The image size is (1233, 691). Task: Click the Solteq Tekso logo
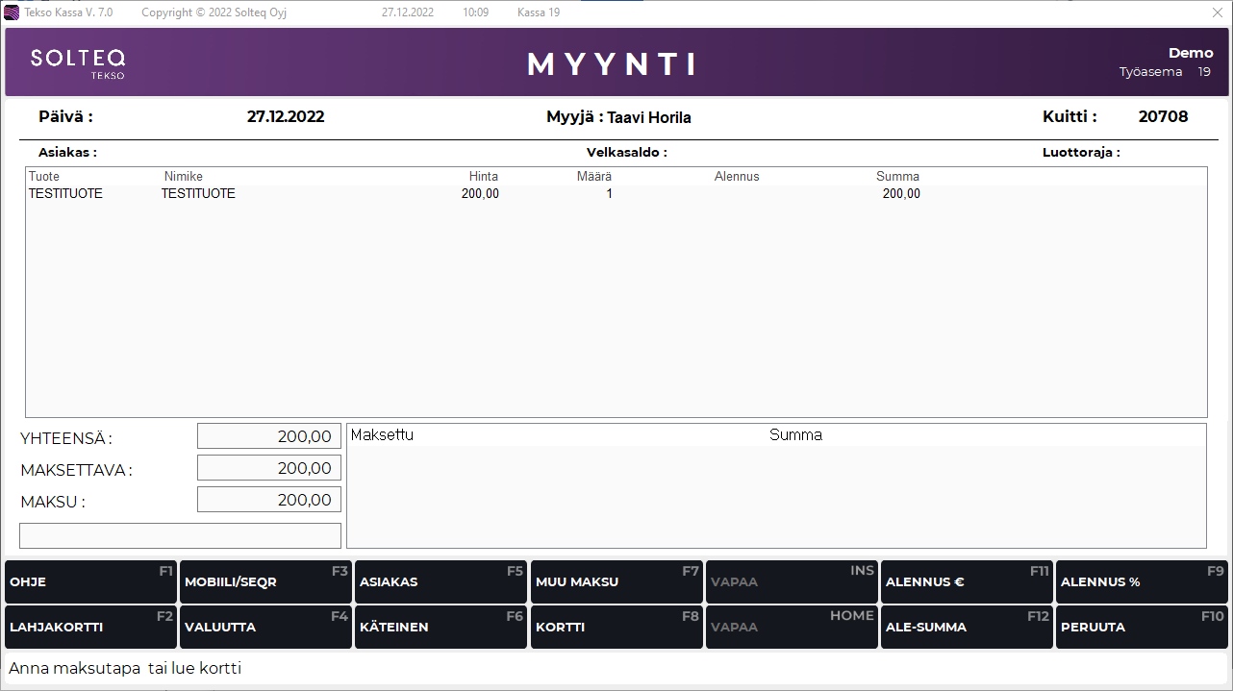pos(78,62)
